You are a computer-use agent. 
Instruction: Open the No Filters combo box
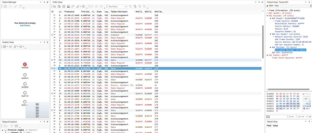pos(117,7)
